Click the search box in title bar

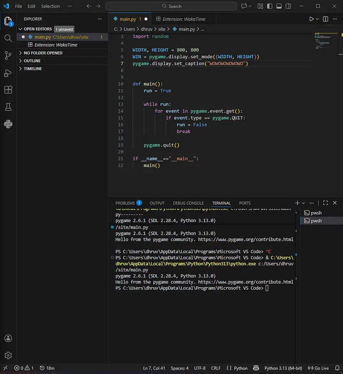click(171, 6)
